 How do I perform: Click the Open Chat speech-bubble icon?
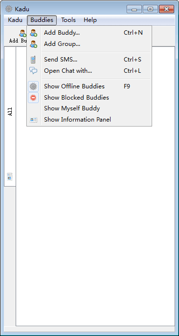(33, 70)
